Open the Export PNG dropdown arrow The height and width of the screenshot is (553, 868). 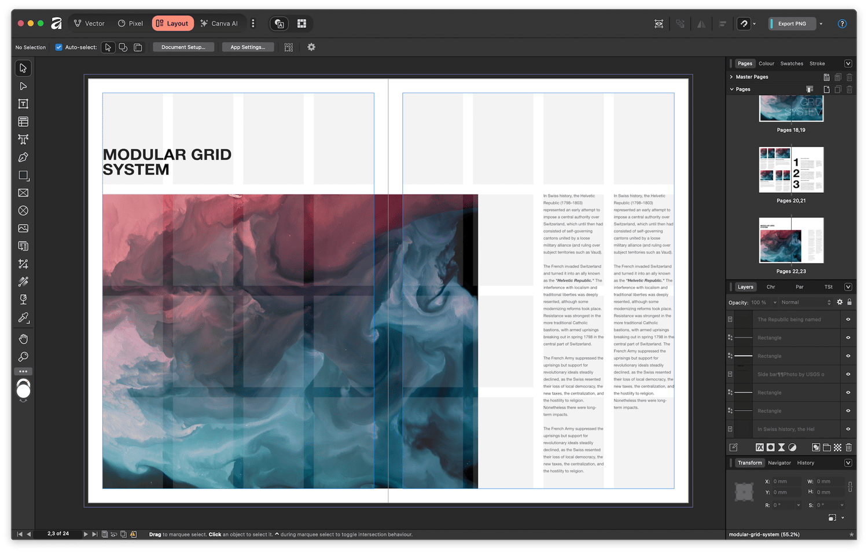[821, 24]
